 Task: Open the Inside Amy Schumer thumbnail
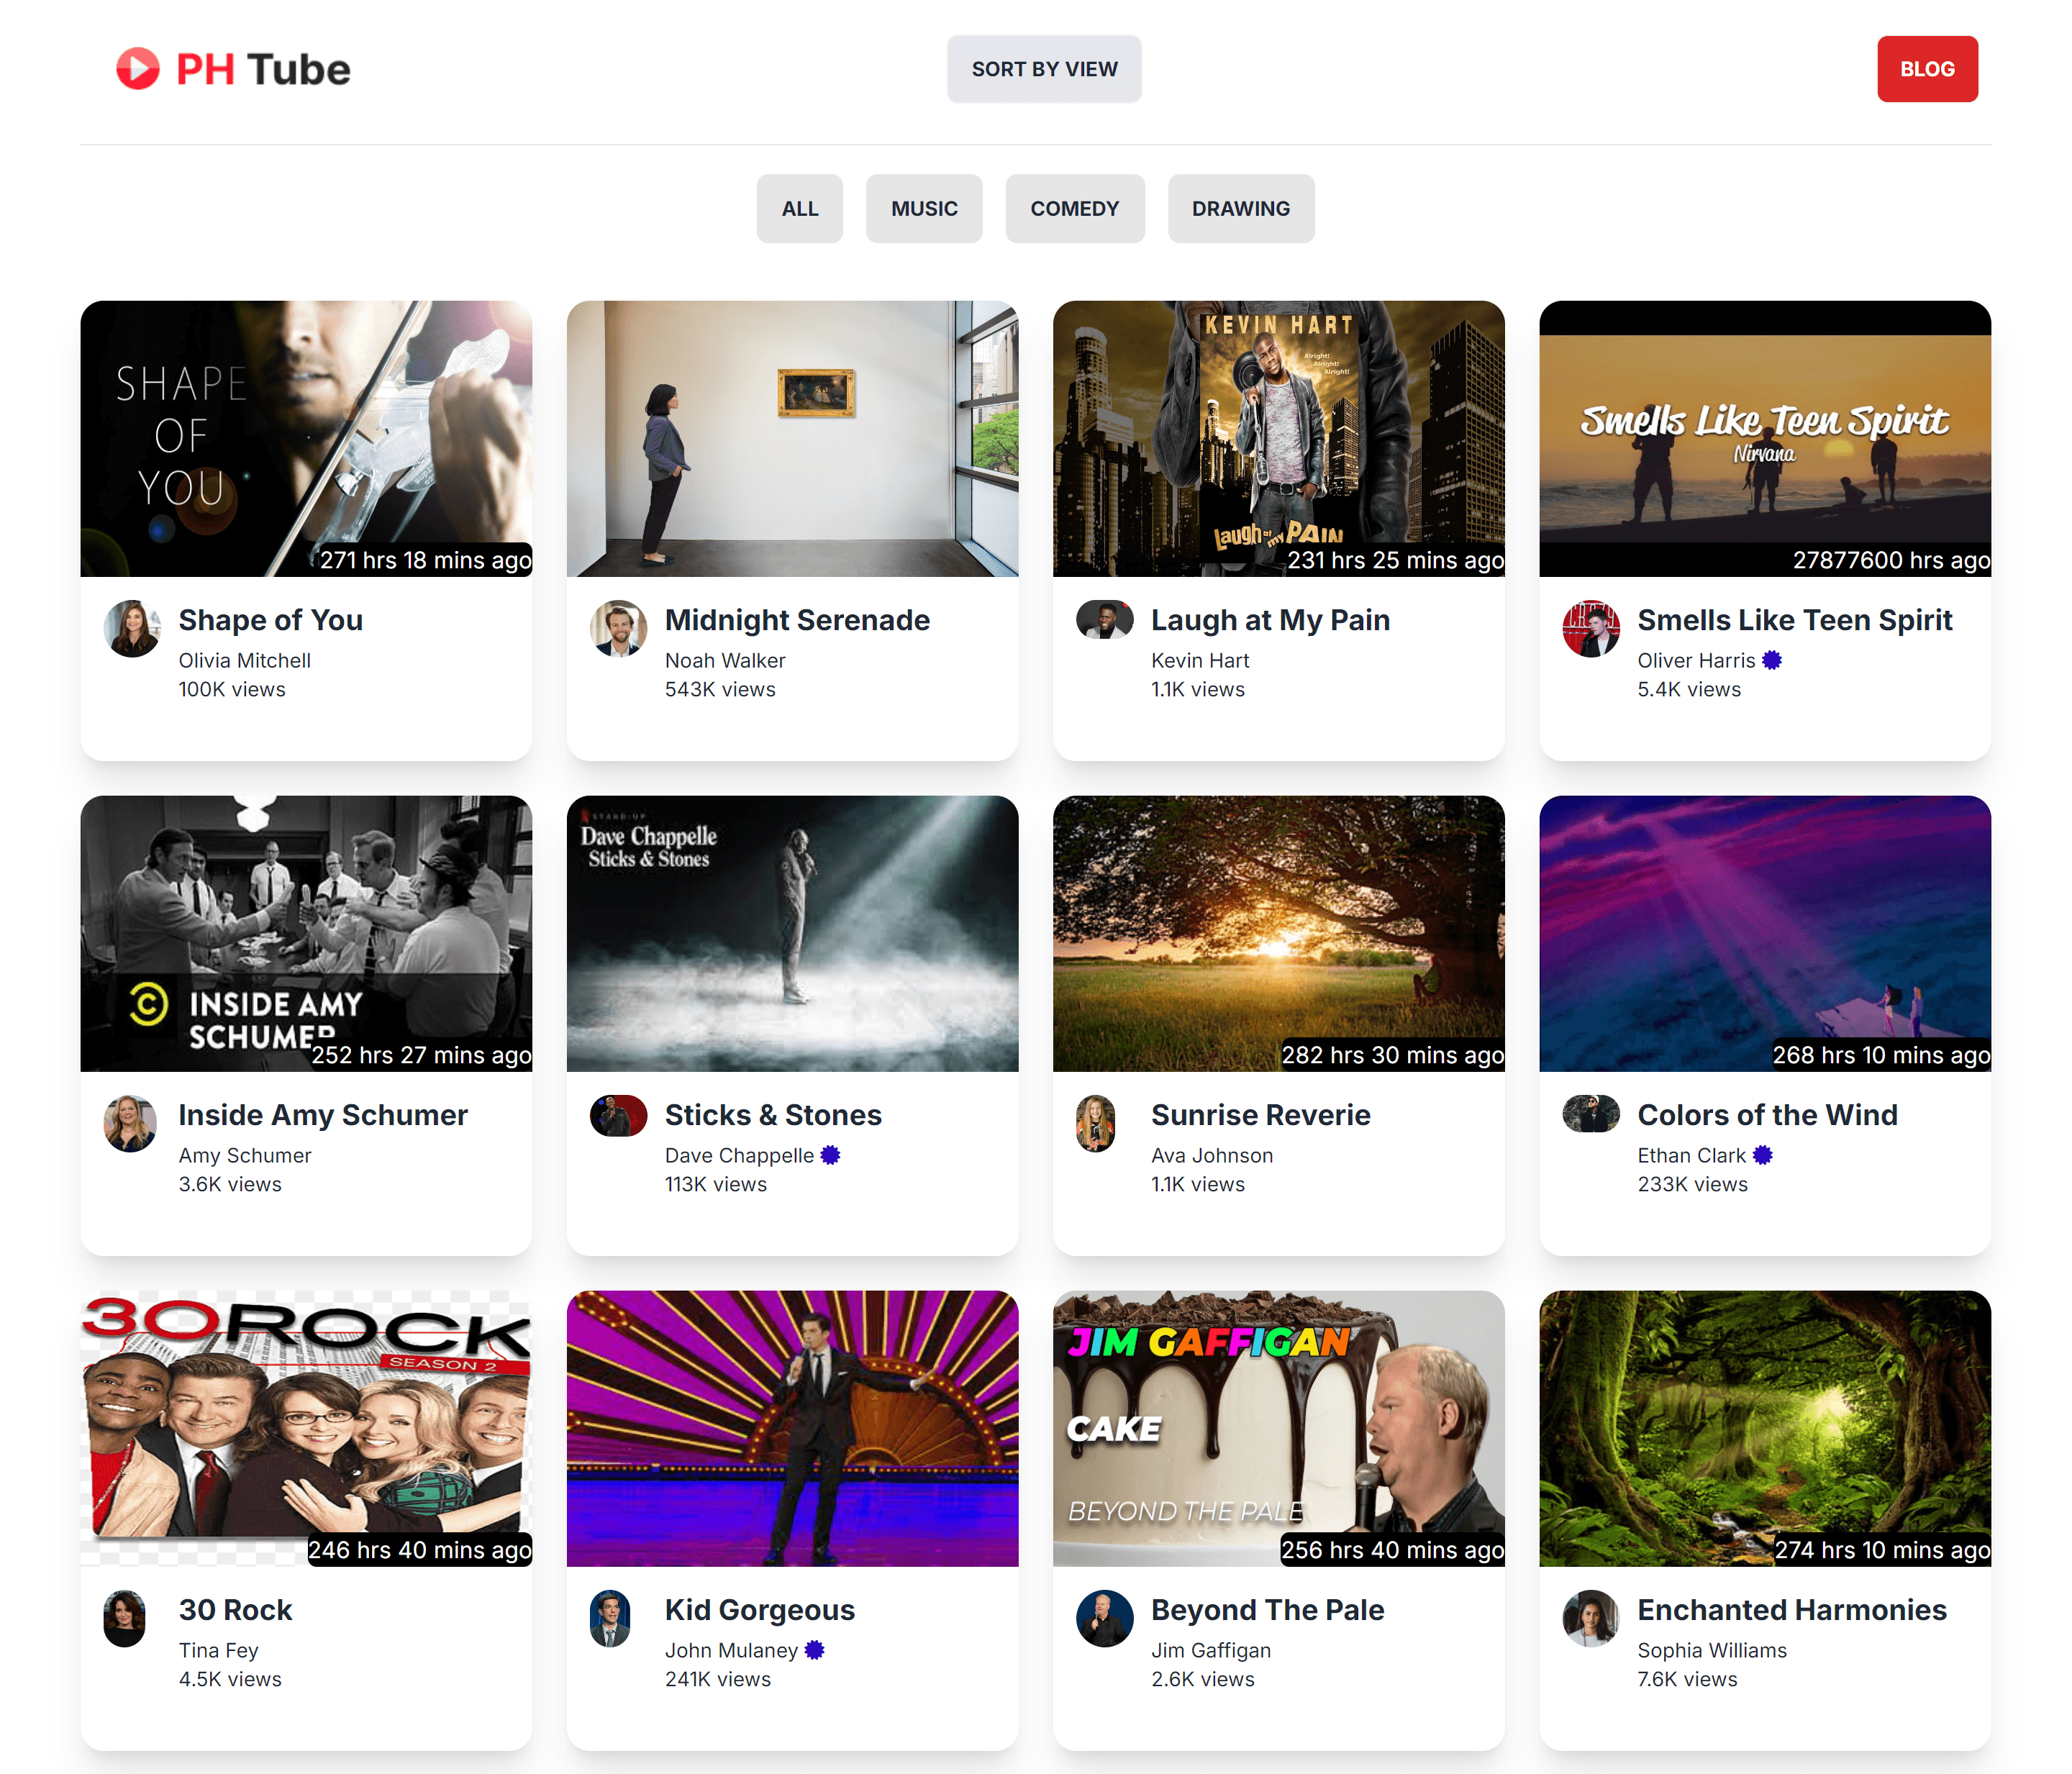point(306,934)
